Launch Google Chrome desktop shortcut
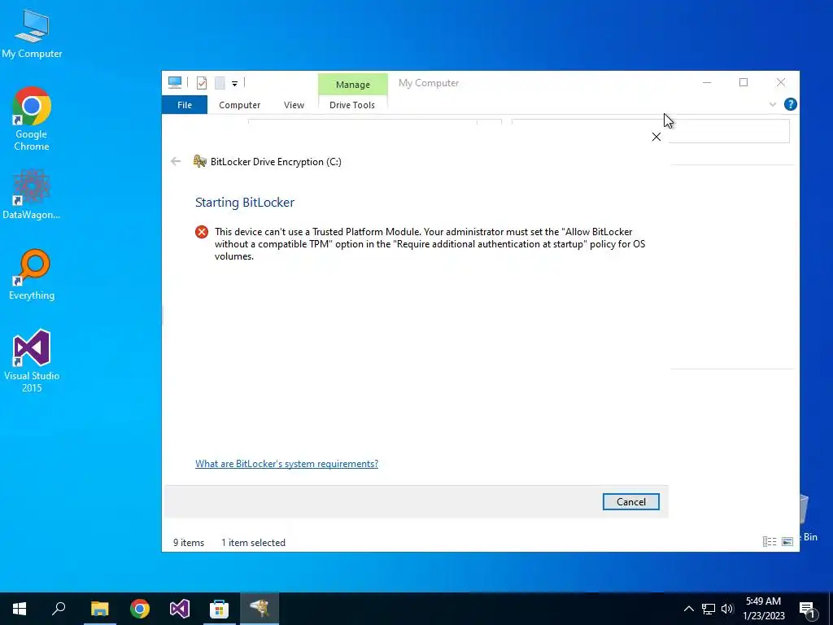 [32, 119]
